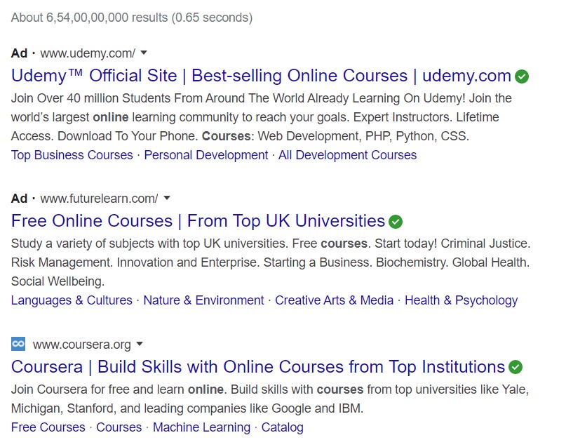Select Nature & Environment sitelink
Screen dimensions: 566x447
coord(203,300)
